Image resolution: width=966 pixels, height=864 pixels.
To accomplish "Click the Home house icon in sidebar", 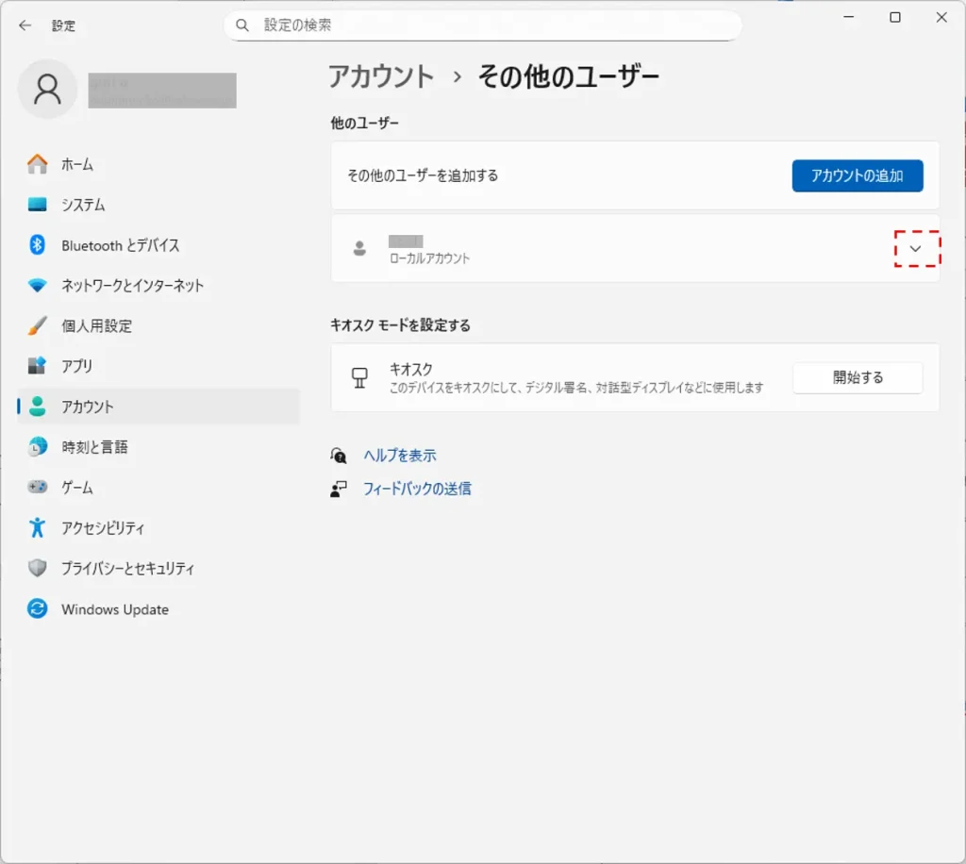I will click(38, 164).
